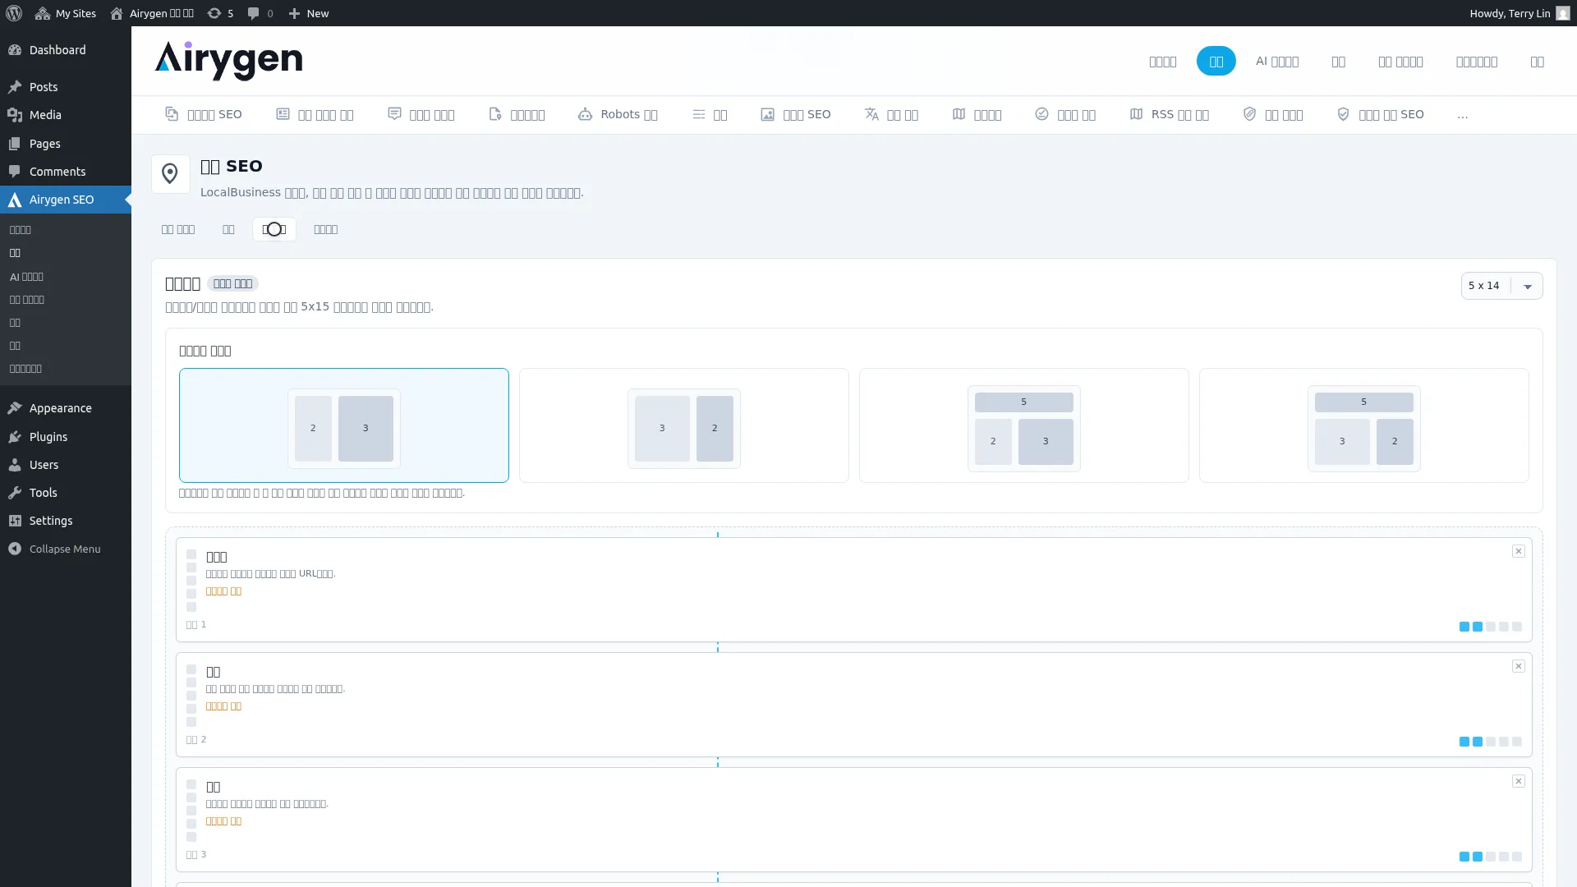
Task: Click the Airygen logo
Action: point(228,61)
